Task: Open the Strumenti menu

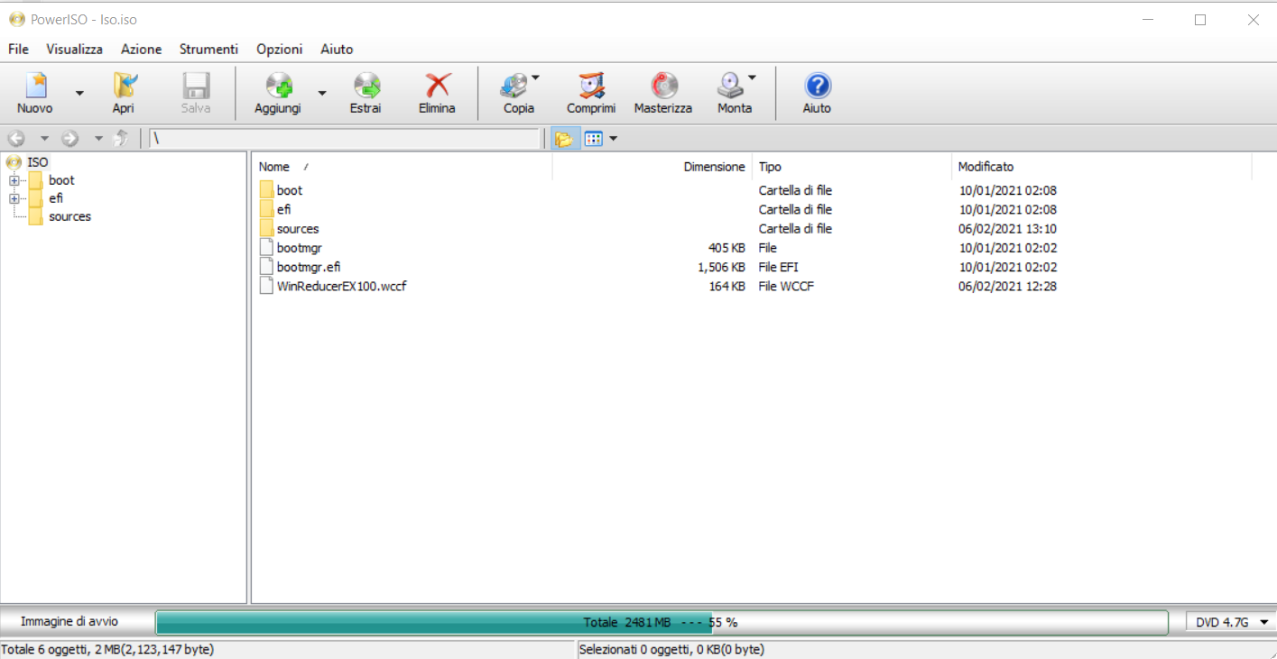Action: [x=208, y=50]
